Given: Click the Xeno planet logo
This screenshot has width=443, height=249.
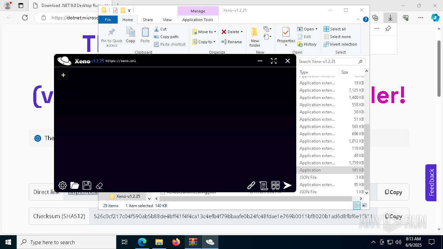Looking at the screenshot, I should point(64,61).
